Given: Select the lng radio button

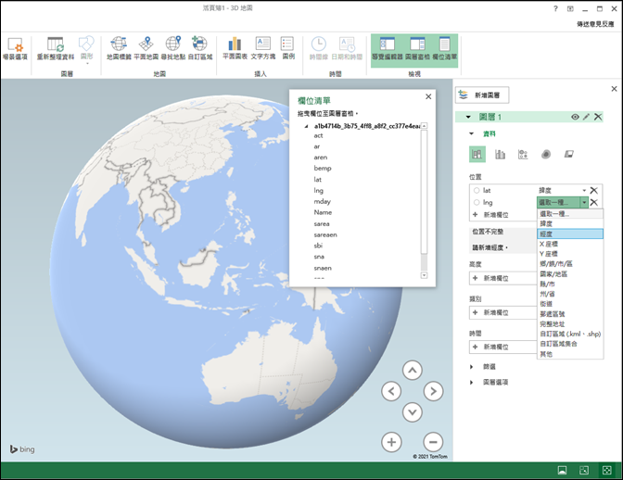Looking at the screenshot, I should pyautogui.click(x=477, y=203).
